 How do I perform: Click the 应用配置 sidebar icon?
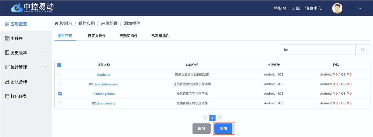click(7, 24)
